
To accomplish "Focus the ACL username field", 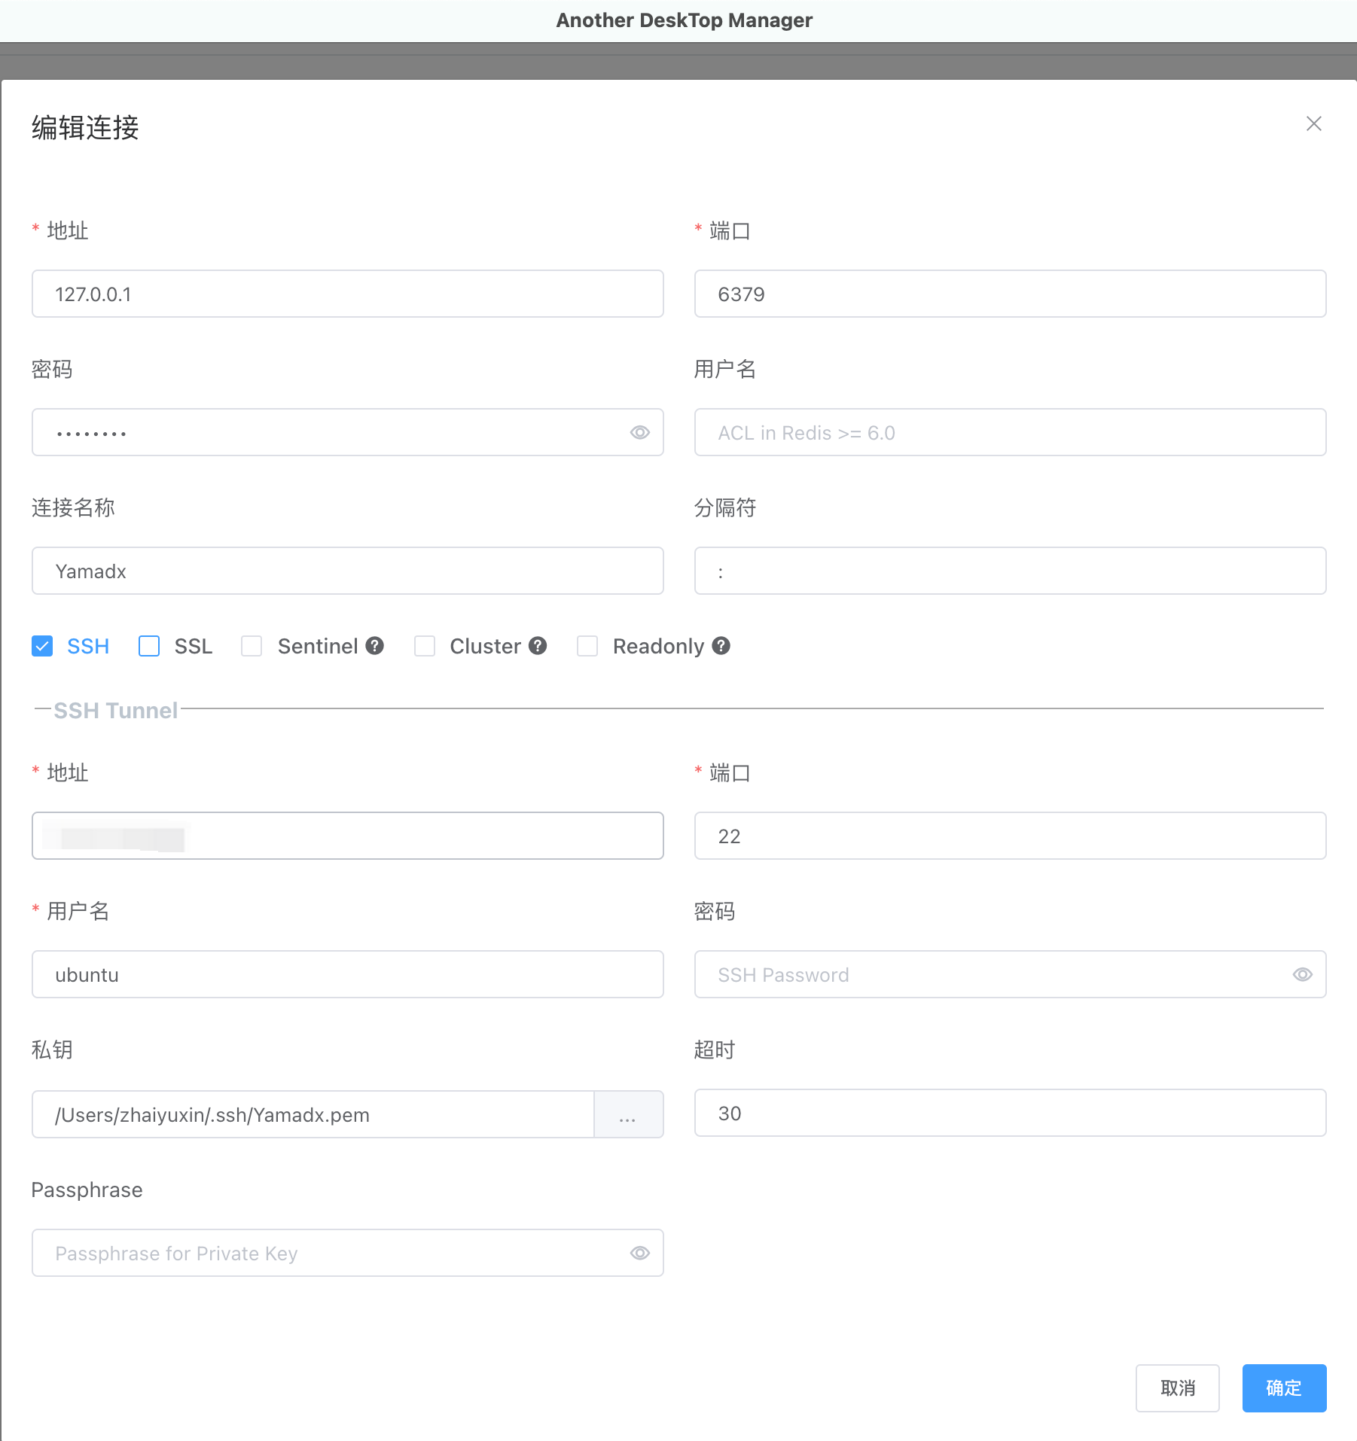I will click(1011, 432).
